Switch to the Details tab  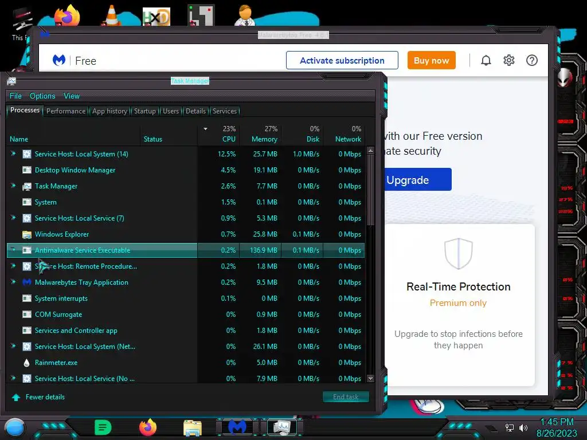(196, 111)
